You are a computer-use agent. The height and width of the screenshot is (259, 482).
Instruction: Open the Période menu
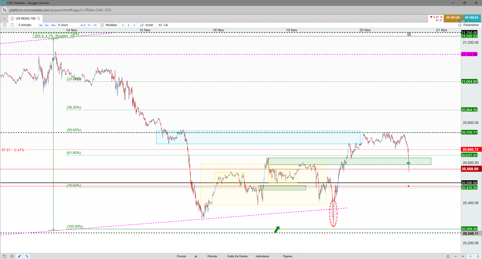tap(212, 256)
